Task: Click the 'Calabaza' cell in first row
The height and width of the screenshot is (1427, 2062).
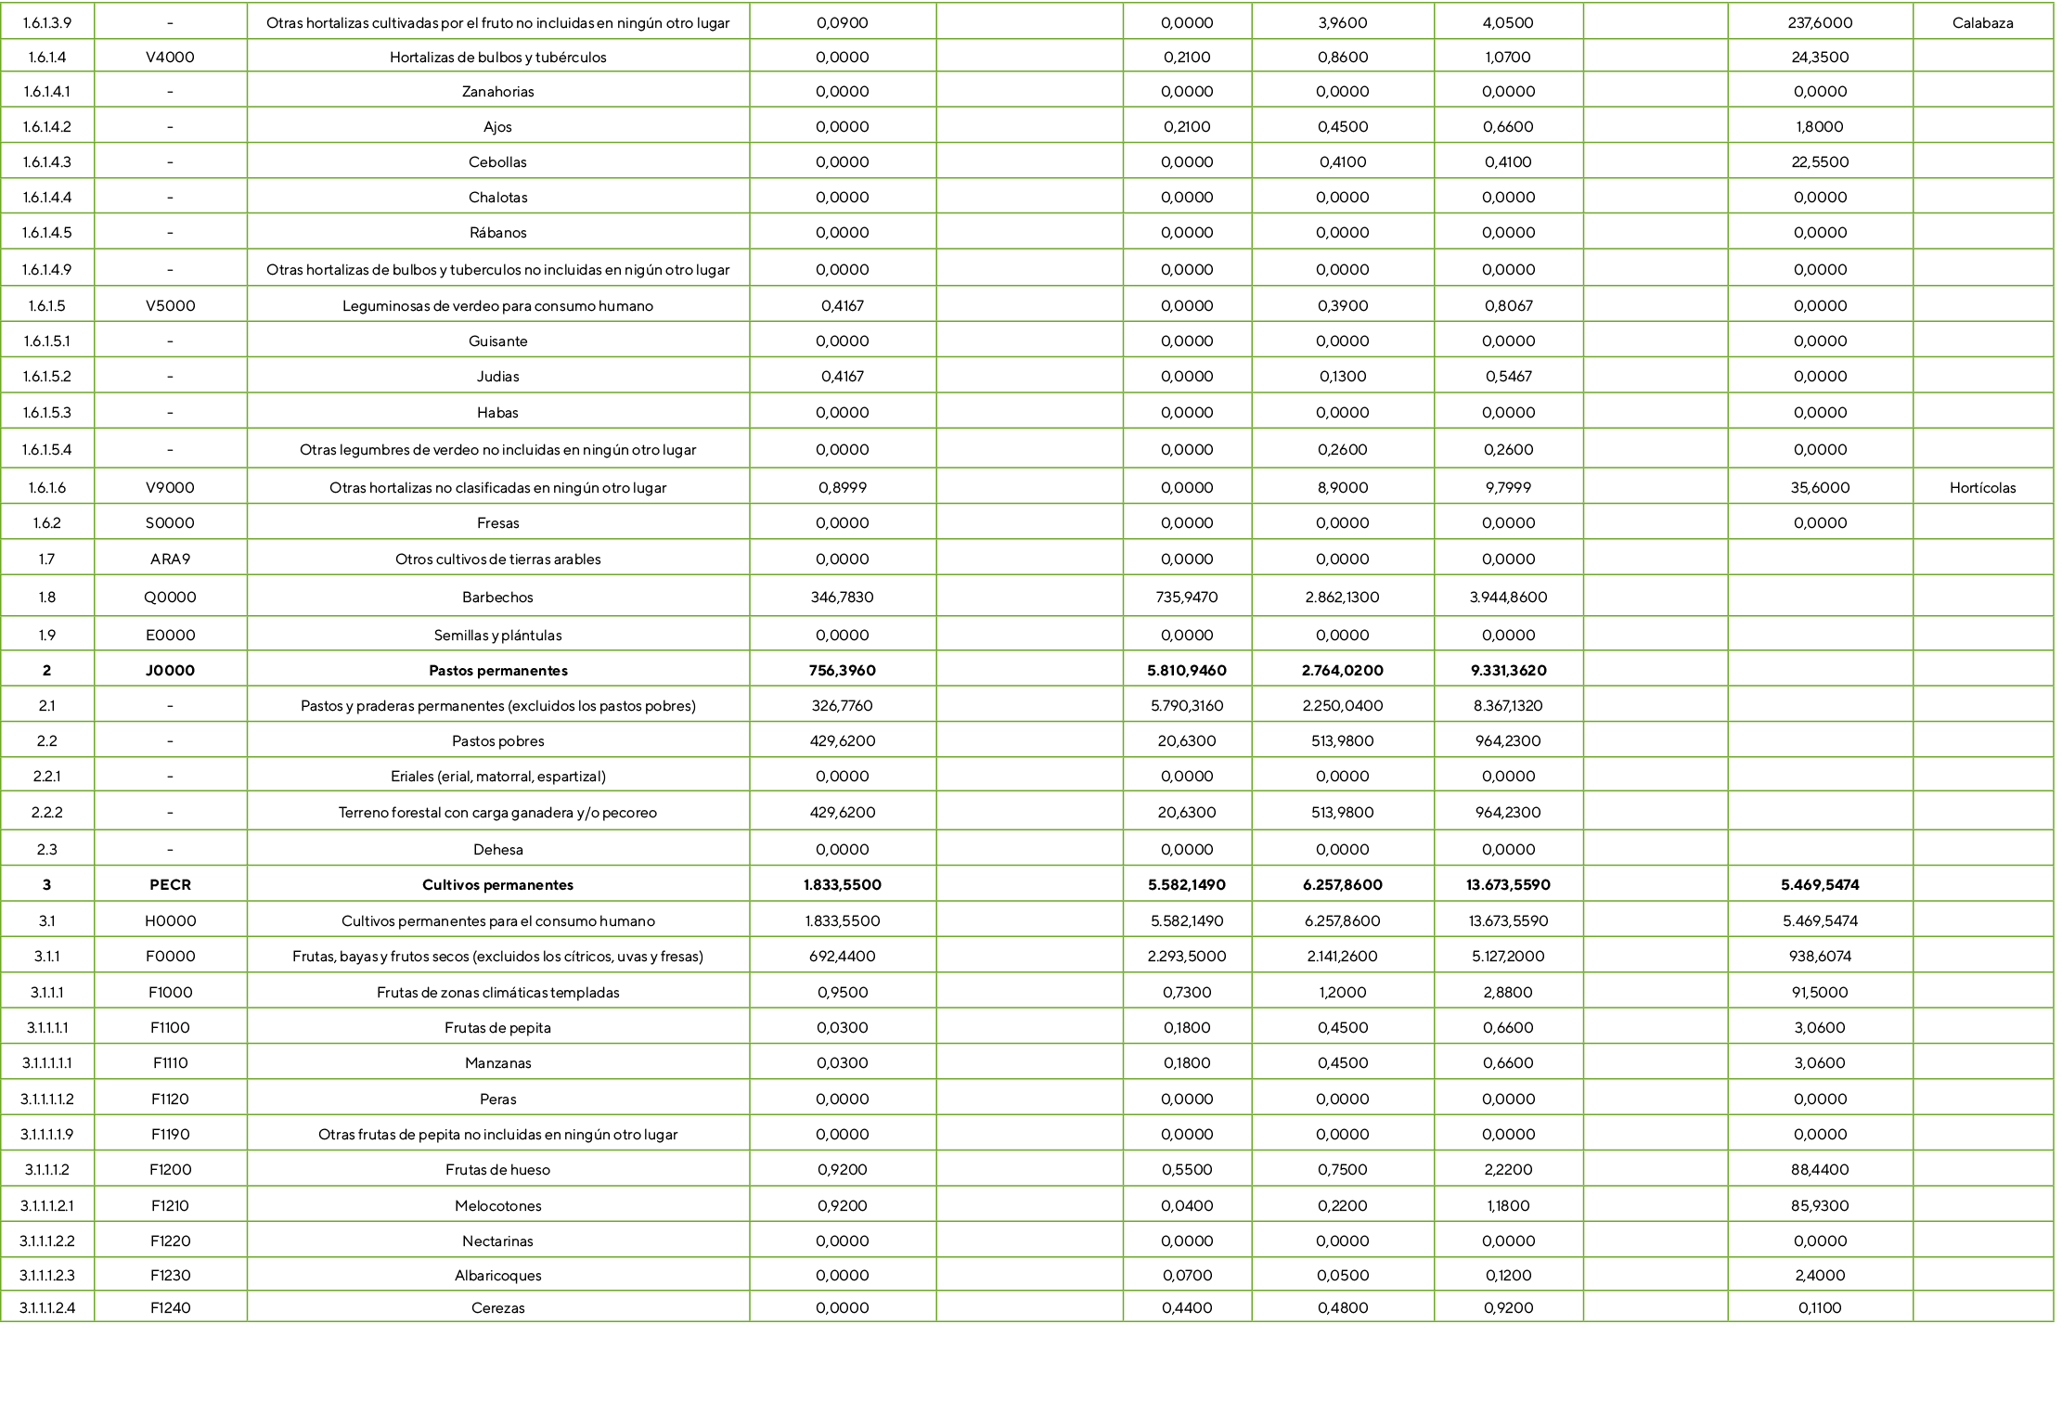Action: [x=1982, y=23]
